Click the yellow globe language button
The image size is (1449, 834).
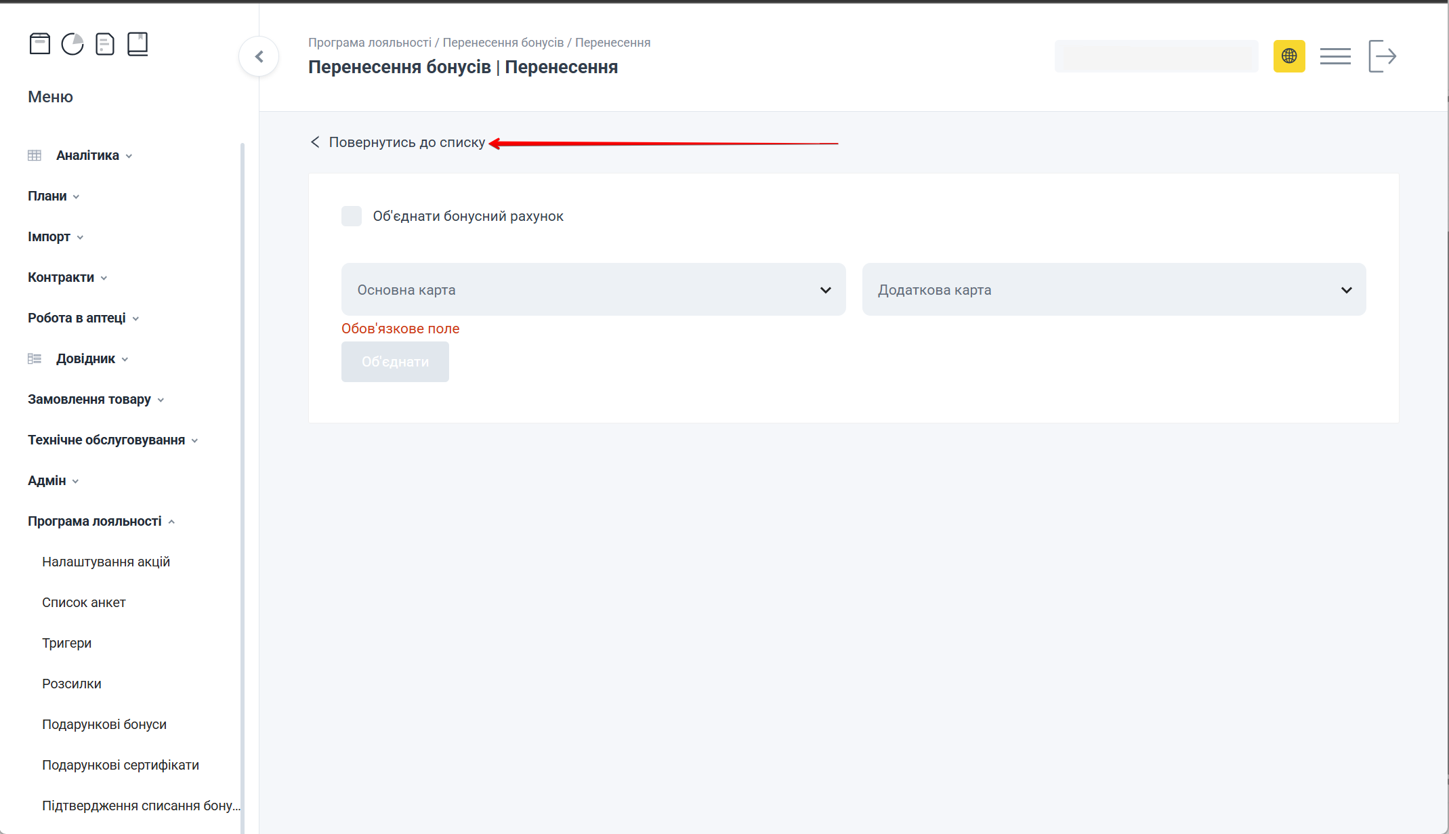(x=1288, y=56)
